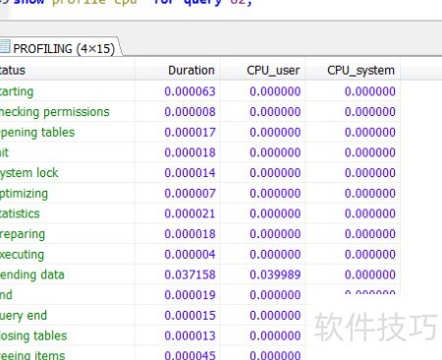
Task: Select the 'checking permissions' status cell
Action: tap(67, 111)
